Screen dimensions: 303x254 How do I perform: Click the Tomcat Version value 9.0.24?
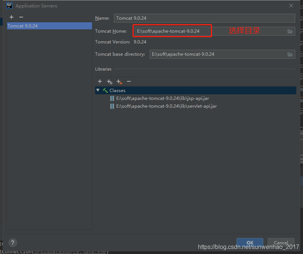coord(140,42)
